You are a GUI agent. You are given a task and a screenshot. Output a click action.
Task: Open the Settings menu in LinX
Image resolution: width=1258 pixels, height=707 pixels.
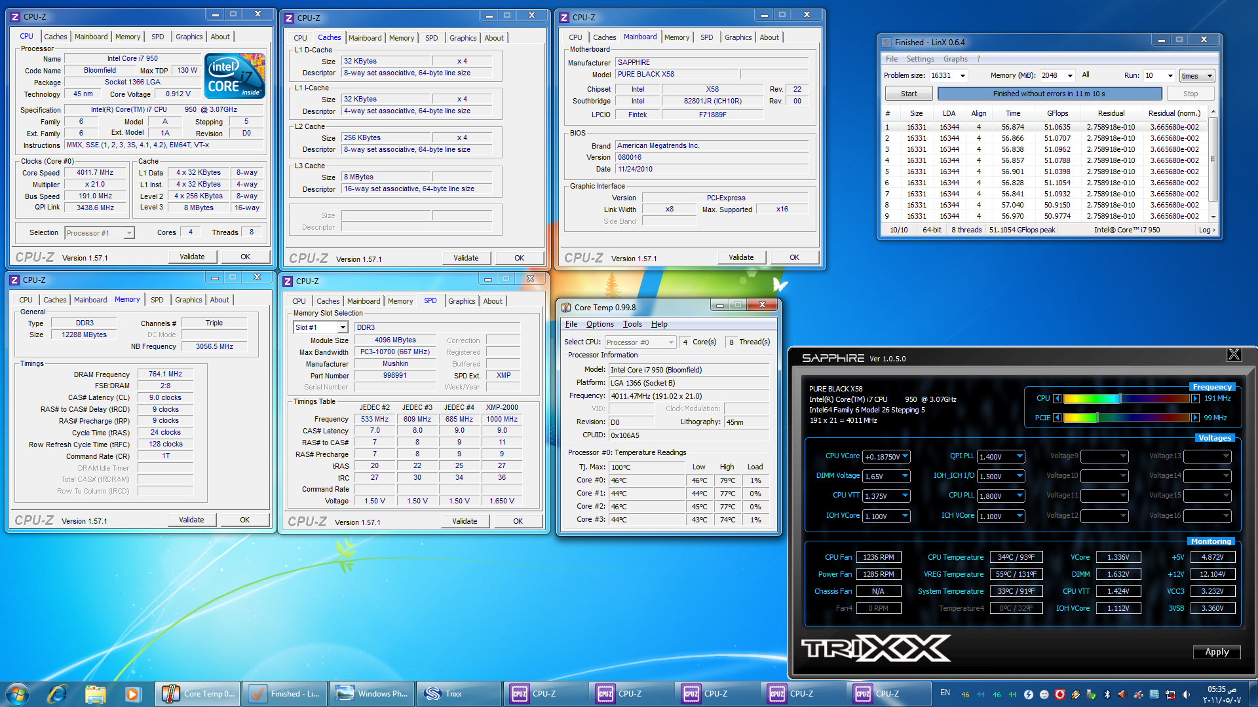pos(920,59)
